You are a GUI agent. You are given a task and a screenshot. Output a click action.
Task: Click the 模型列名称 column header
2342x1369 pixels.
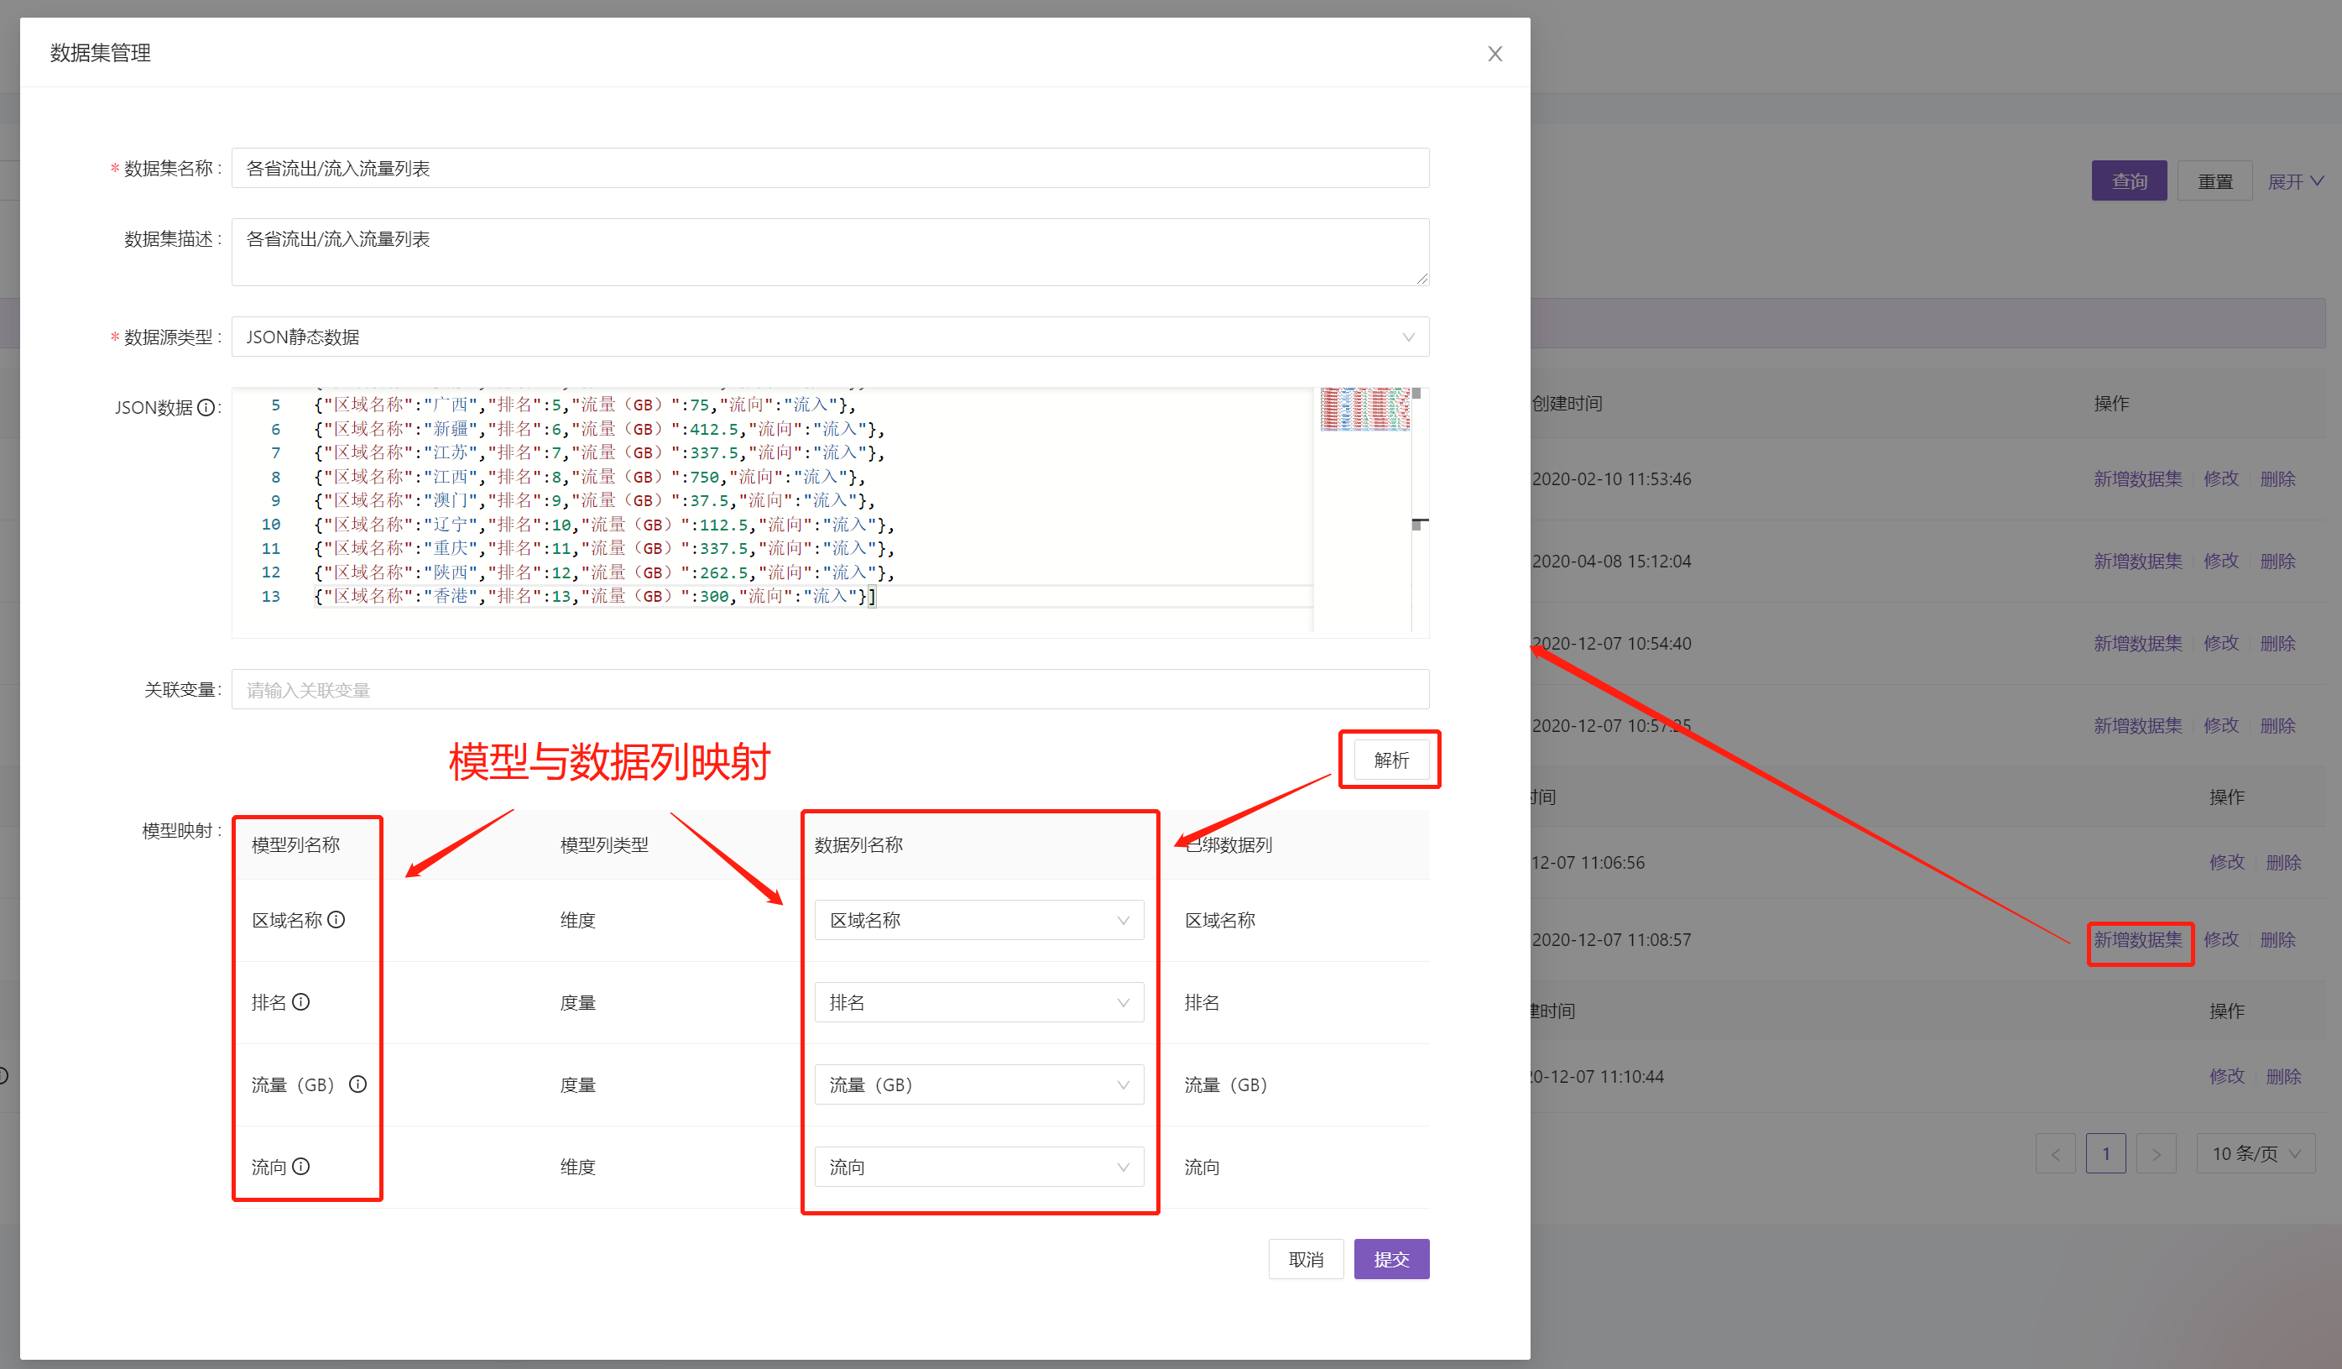point(295,845)
